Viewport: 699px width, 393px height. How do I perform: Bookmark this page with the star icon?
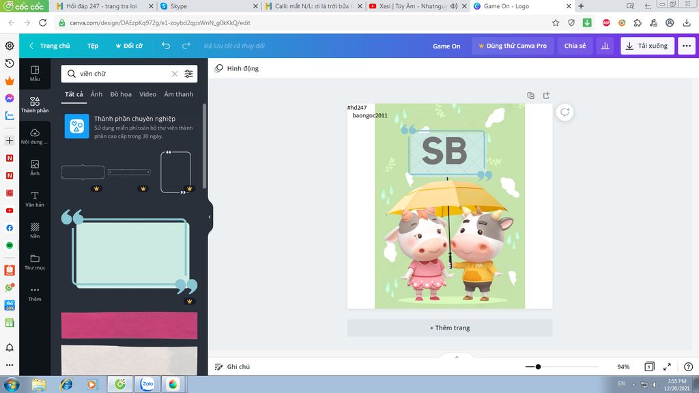[x=556, y=23]
